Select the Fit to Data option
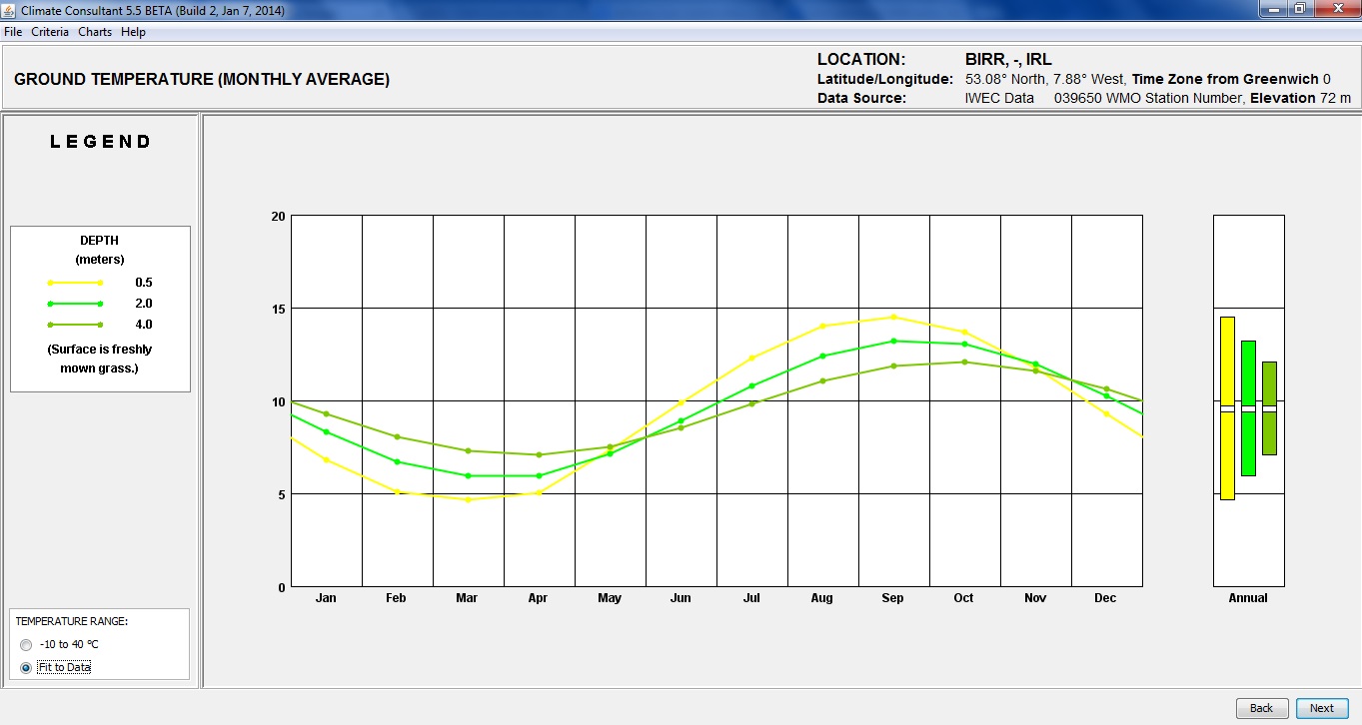Screen dimensions: 1362x725 click(26, 667)
